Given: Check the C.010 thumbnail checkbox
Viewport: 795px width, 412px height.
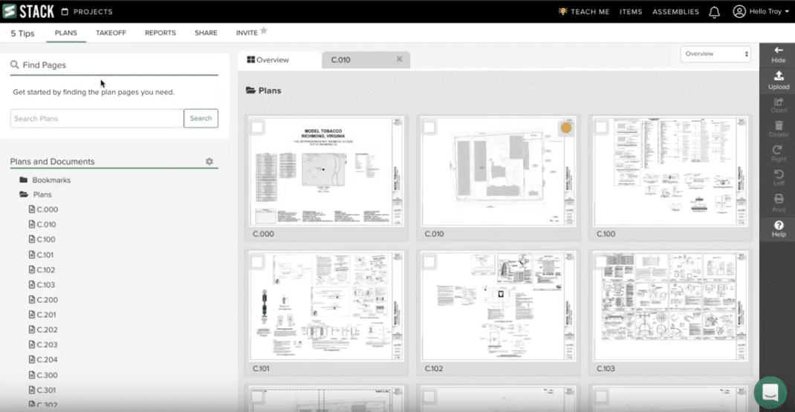Looking at the screenshot, I should point(429,127).
